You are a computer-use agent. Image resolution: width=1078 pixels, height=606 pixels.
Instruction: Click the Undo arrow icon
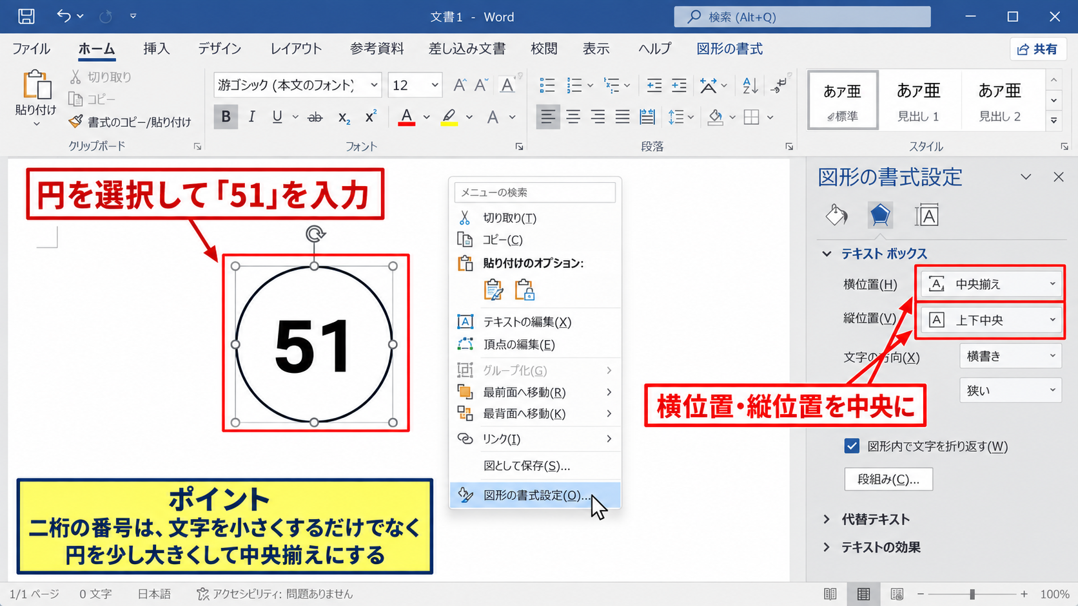(x=63, y=15)
